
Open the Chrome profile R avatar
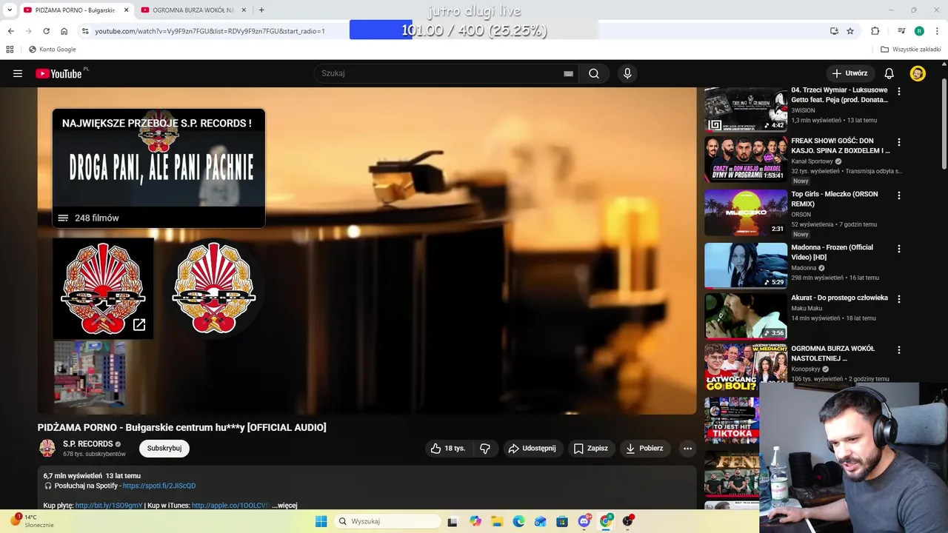pyautogui.click(x=919, y=31)
